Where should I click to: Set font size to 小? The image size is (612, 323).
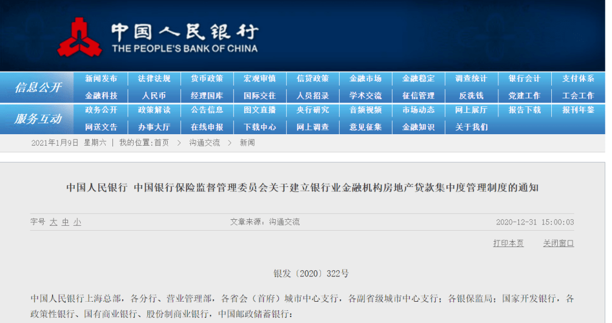[x=77, y=222]
